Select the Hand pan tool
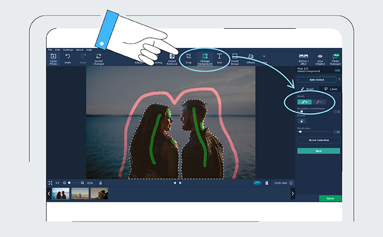This screenshot has height=237, width=383. point(100,183)
